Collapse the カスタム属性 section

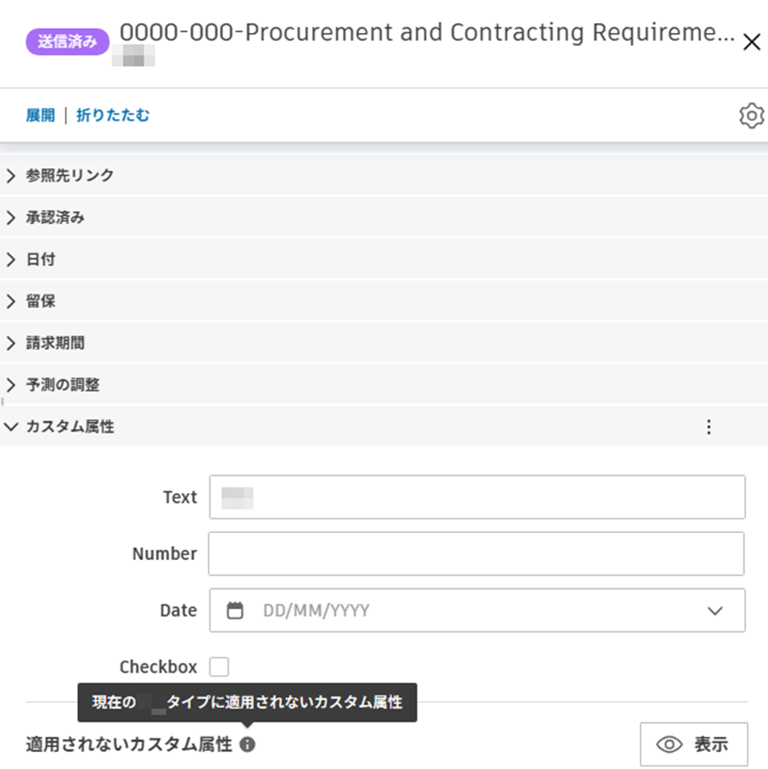point(70,427)
